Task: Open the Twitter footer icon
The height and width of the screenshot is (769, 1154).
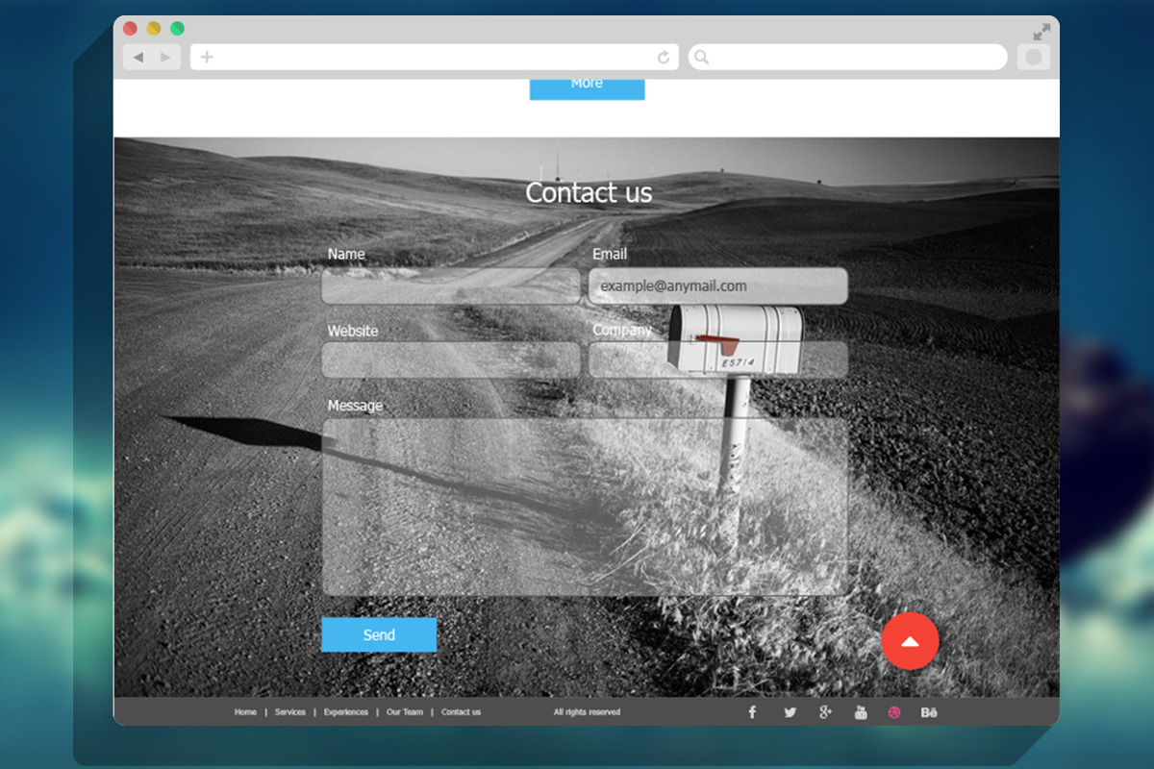Action: pyautogui.click(x=790, y=712)
